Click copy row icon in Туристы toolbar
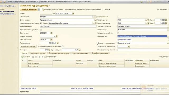169x95 pixels. pos(33,57)
